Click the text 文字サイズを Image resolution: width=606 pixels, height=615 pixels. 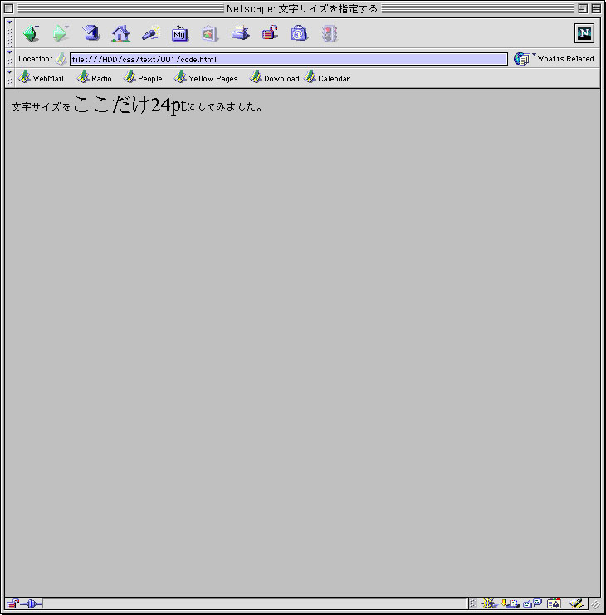[41, 106]
